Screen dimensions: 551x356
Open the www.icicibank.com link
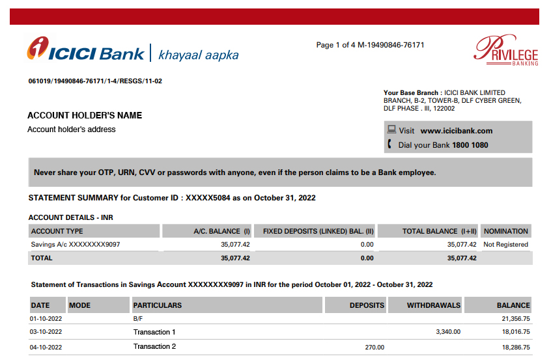[x=456, y=131]
